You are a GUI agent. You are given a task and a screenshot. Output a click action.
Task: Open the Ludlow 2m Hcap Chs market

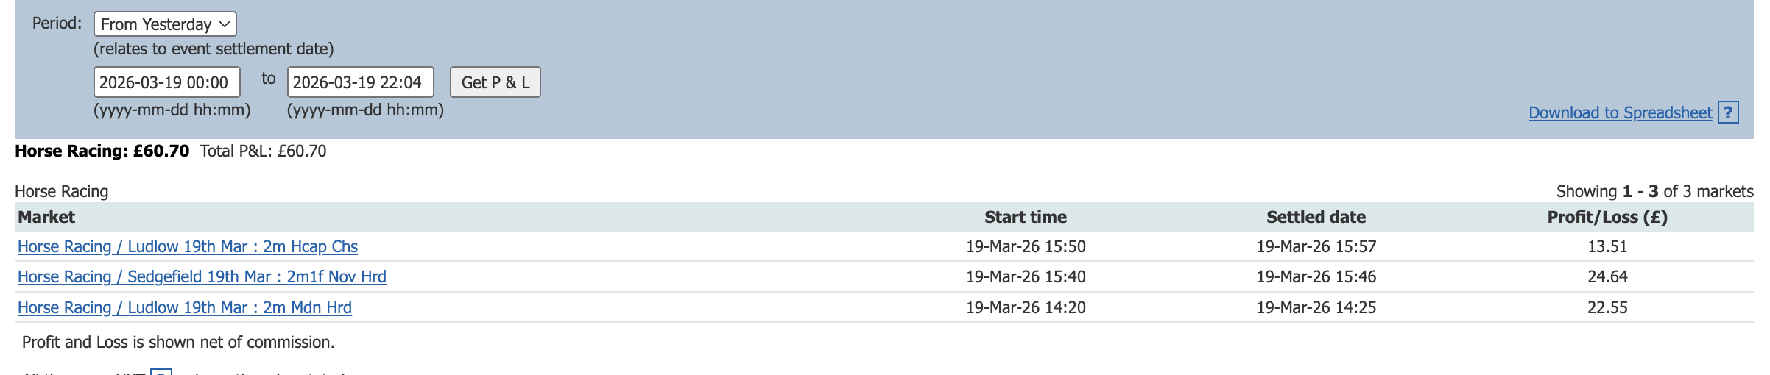pos(188,246)
